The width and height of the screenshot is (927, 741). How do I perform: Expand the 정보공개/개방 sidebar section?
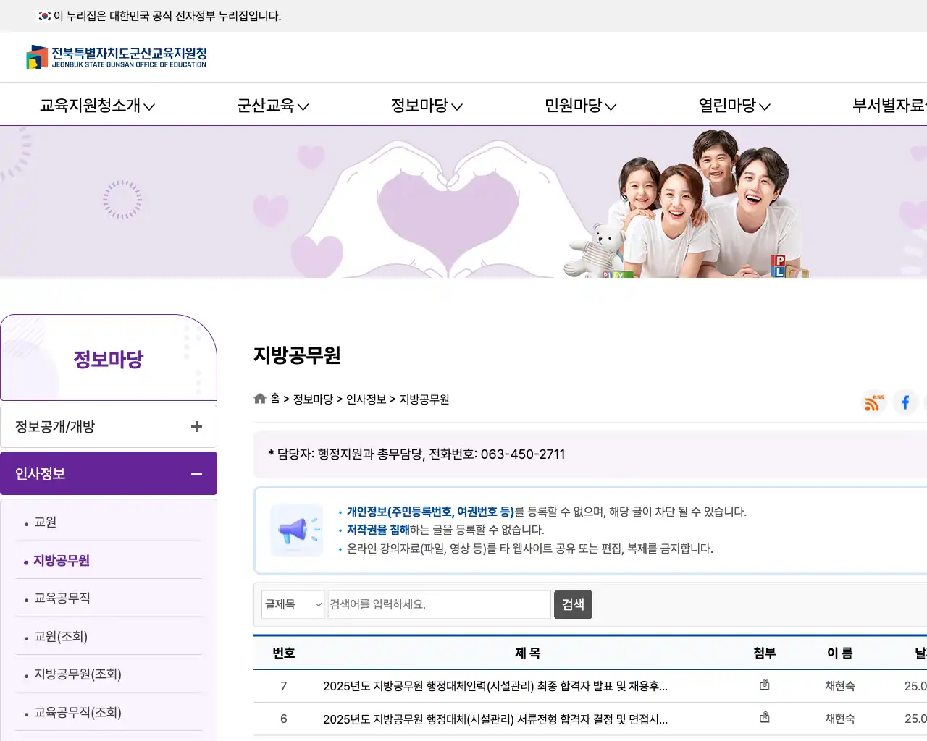tap(196, 426)
